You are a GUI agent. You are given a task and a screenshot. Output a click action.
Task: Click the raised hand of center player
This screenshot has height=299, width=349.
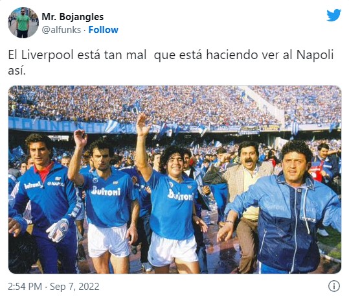pyautogui.click(x=143, y=125)
